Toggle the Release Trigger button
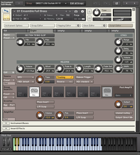The image size is (140, 155). pyautogui.click(x=84, y=77)
